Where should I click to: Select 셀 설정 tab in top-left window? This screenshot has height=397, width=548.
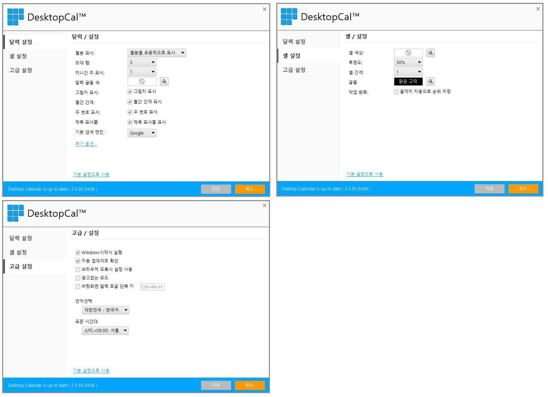coord(35,56)
